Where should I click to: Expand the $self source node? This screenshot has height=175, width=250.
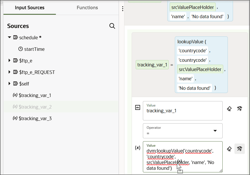pos(9,84)
